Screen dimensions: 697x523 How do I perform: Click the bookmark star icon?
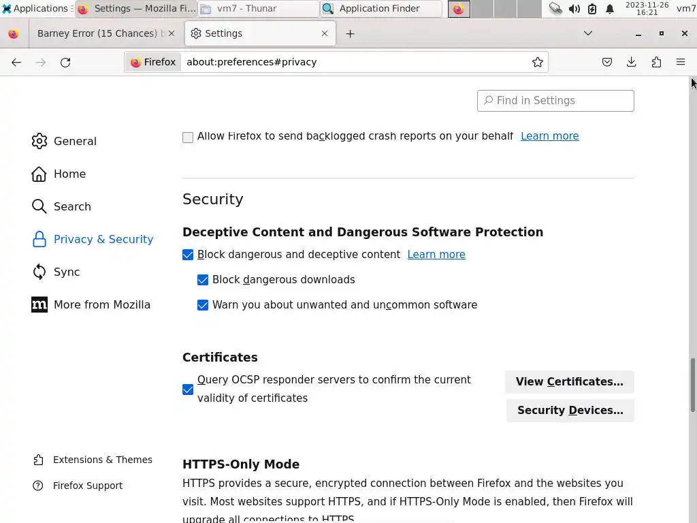[538, 62]
